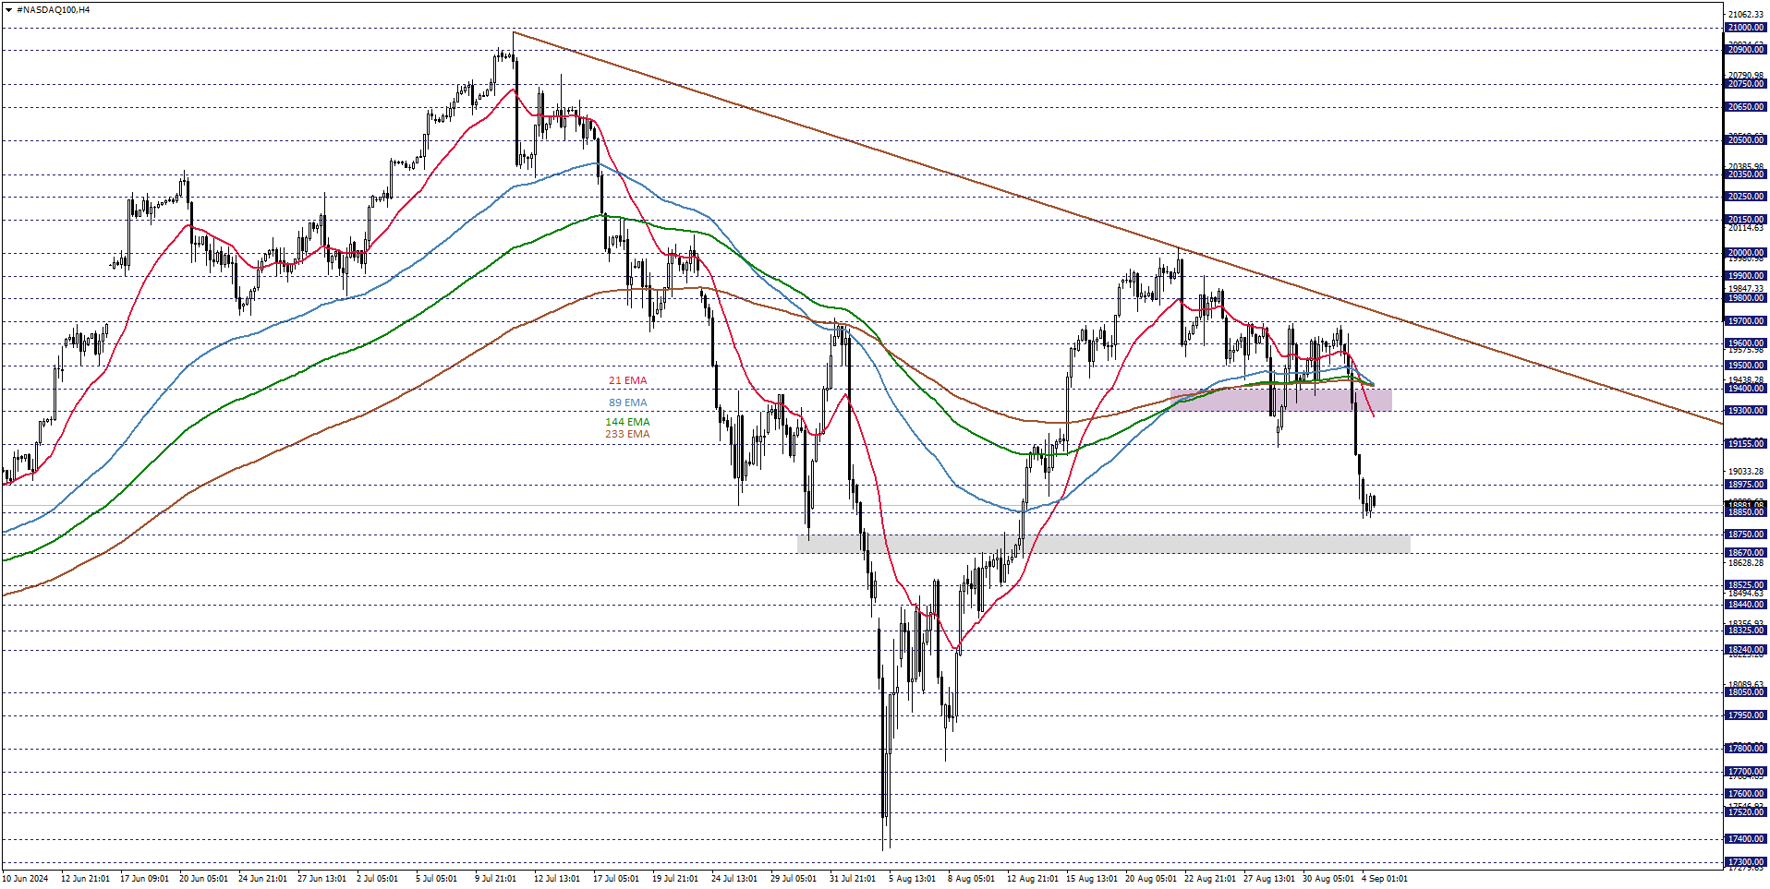
Task: Click the 18440.00 price level label
Action: tap(1746, 605)
